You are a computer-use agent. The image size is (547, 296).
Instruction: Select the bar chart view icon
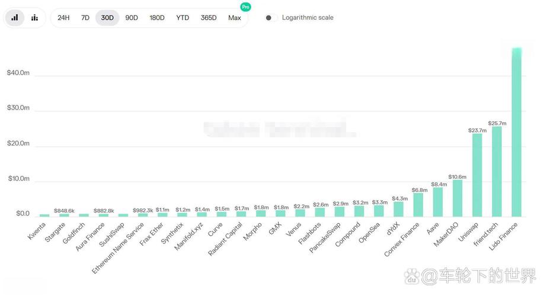15,18
